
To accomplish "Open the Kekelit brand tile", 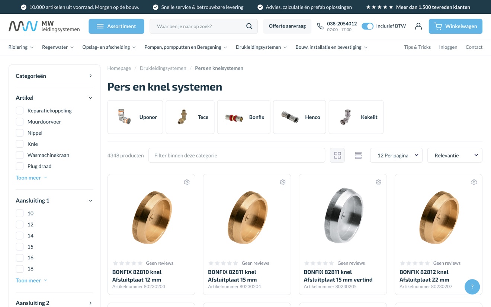I will point(356,117).
